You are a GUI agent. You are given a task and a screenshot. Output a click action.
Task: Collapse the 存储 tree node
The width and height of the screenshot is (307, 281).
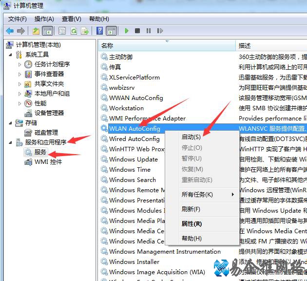click(11, 123)
